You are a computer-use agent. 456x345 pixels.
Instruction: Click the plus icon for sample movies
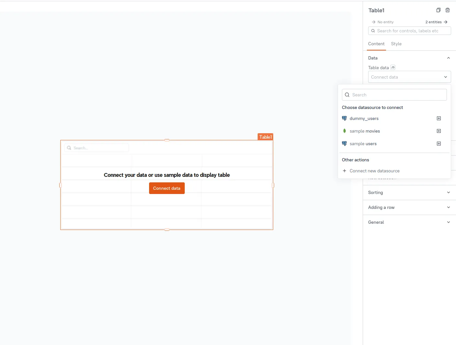tap(439, 131)
